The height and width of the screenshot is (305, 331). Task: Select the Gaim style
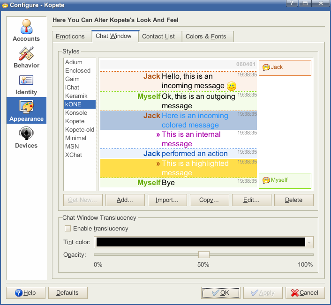(x=80, y=79)
